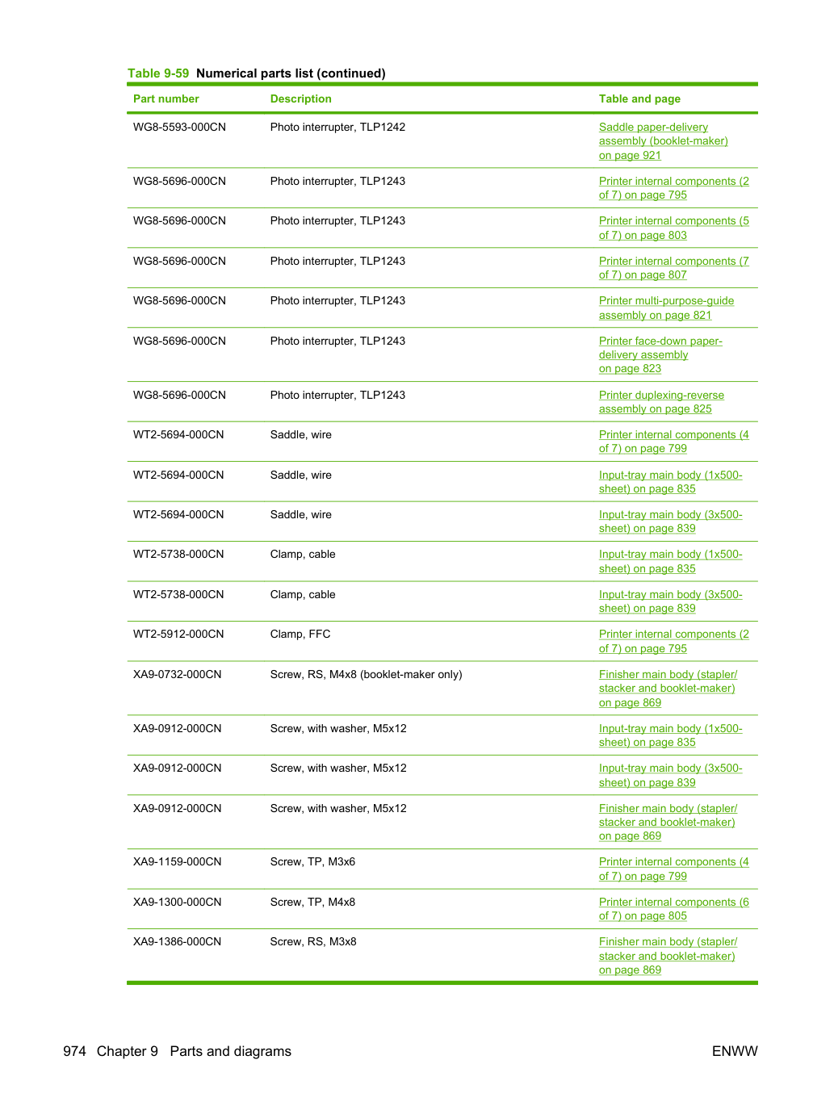Select part number WG8-5593-000CN text
Viewport: 834px width, 1110px height.
coord(179,127)
